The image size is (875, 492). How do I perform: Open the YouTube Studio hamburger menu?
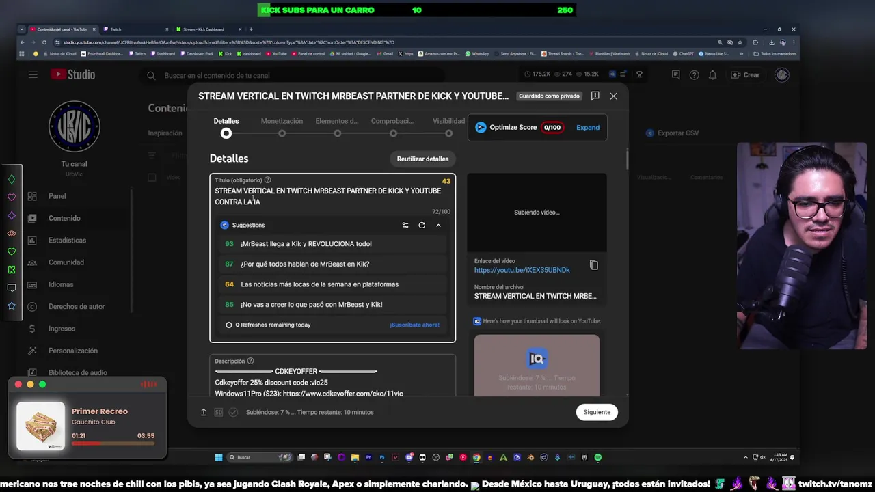pos(33,74)
